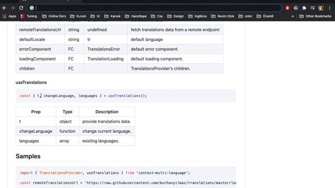Click the Prop column header
This screenshot has height=188, width=335.
[36, 112]
